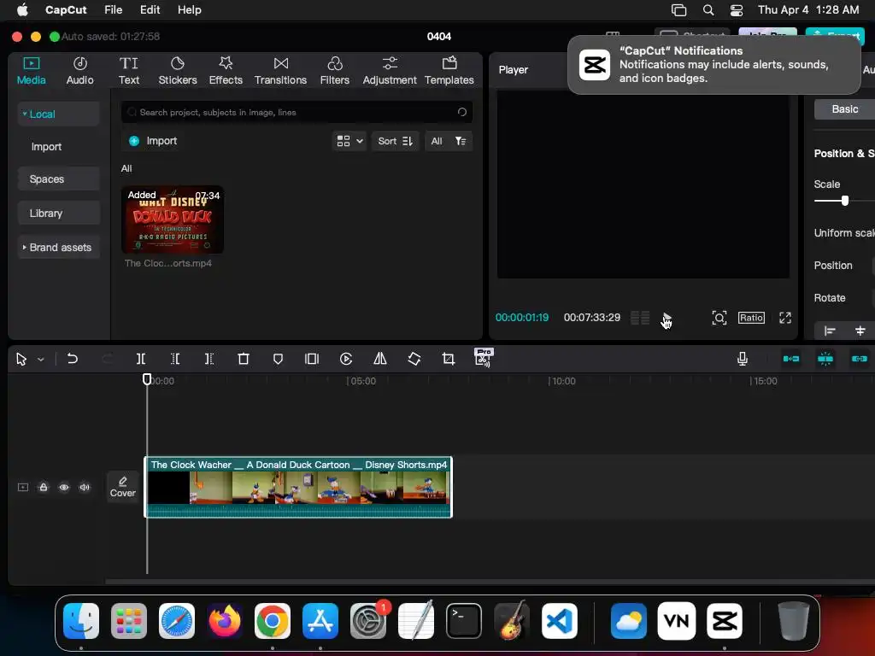The height and width of the screenshot is (656, 875).
Task: Select the Donald Duck video thumbnail
Action: coord(173,220)
